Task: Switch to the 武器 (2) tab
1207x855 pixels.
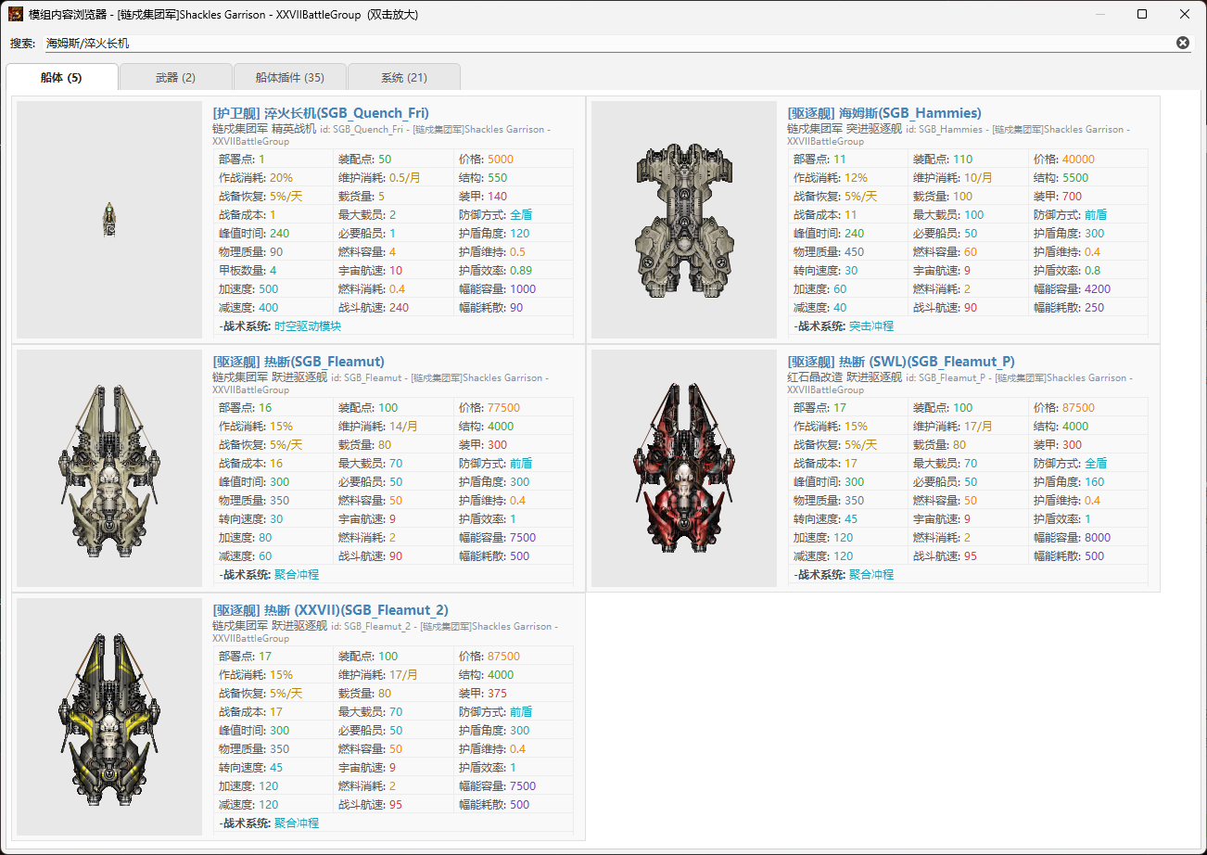Action: pos(175,78)
